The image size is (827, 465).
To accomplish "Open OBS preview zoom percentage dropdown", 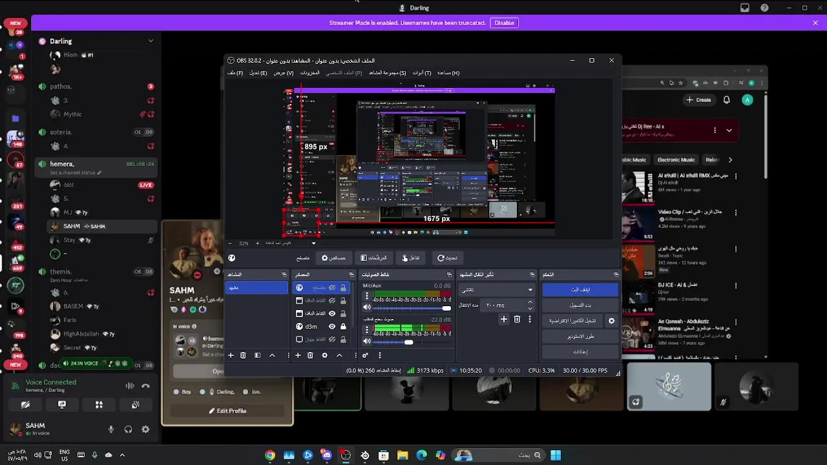I will point(314,243).
